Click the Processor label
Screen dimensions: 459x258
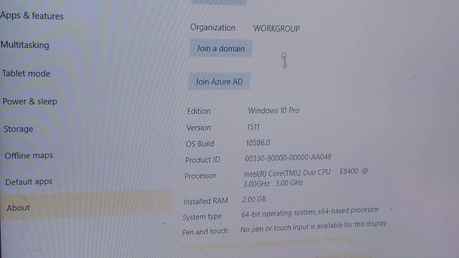tap(200, 176)
